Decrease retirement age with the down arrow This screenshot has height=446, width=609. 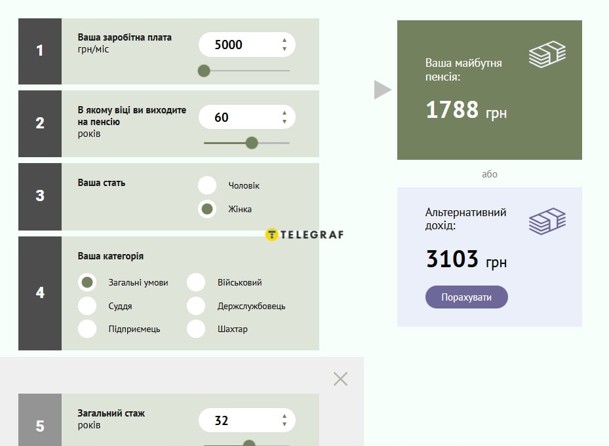pyautogui.click(x=285, y=121)
